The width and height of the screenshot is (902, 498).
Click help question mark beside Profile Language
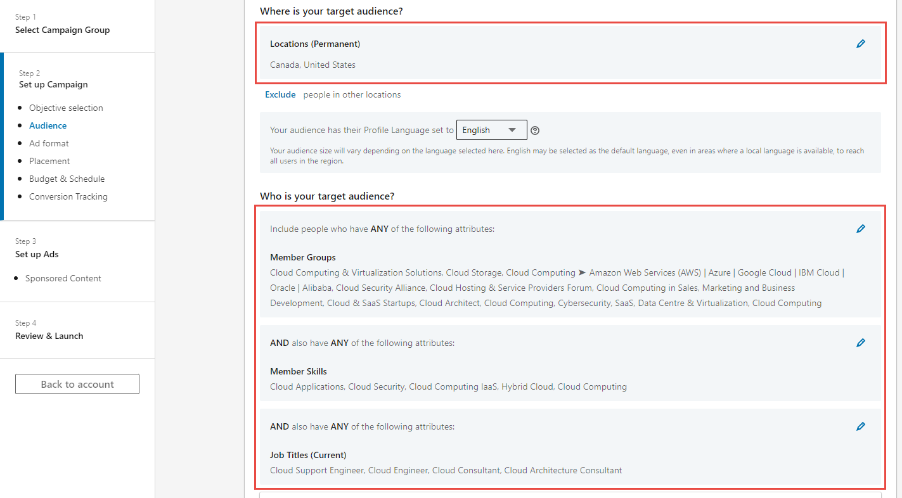[x=535, y=131]
